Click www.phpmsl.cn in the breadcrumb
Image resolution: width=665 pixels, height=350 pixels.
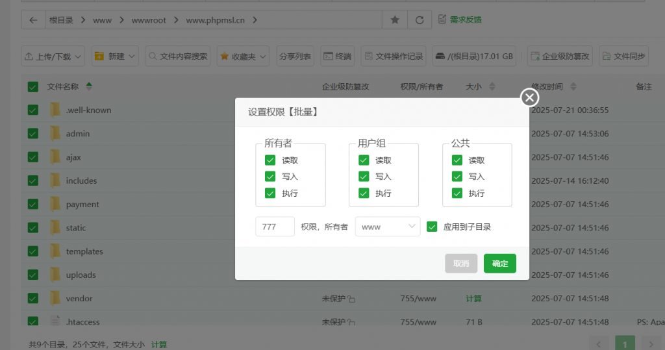tap(216, 20)
